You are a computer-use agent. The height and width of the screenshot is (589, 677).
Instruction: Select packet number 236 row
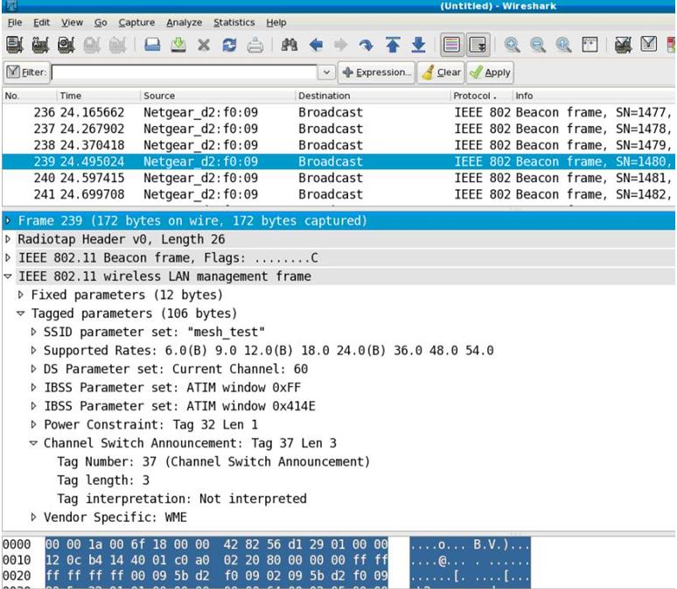338,112
